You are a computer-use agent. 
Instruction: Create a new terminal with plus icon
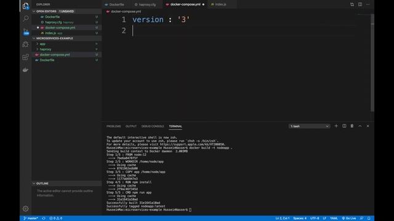click(336, 126)
